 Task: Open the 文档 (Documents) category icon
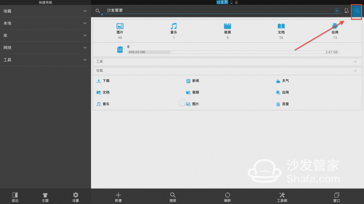[x=281, y=26]
